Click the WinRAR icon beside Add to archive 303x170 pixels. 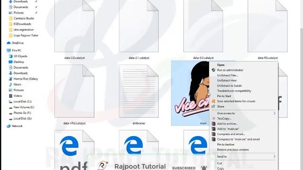214,124
